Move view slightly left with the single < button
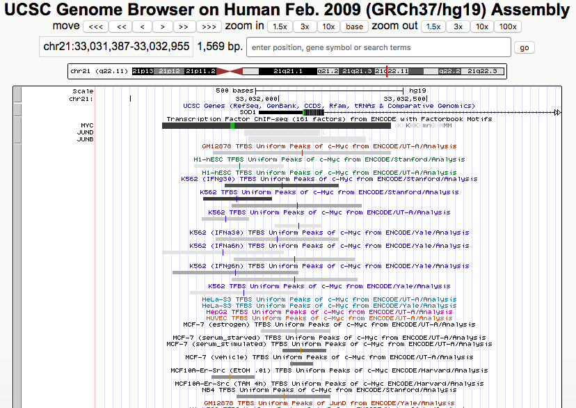576x408 pixels. tap(142, 26)
